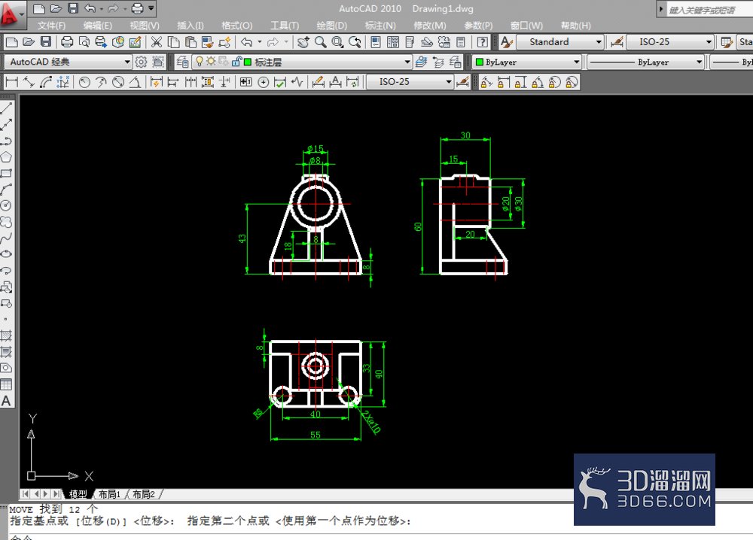Open the ByLayer linetype dropdown

click(646, 62)
